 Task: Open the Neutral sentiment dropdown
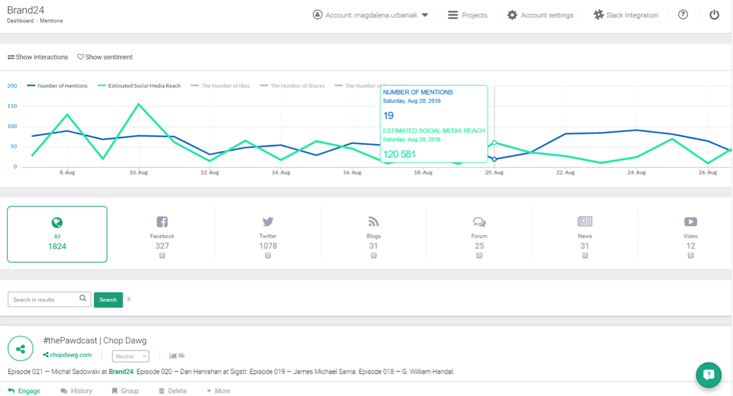click(x=130, y=356)
